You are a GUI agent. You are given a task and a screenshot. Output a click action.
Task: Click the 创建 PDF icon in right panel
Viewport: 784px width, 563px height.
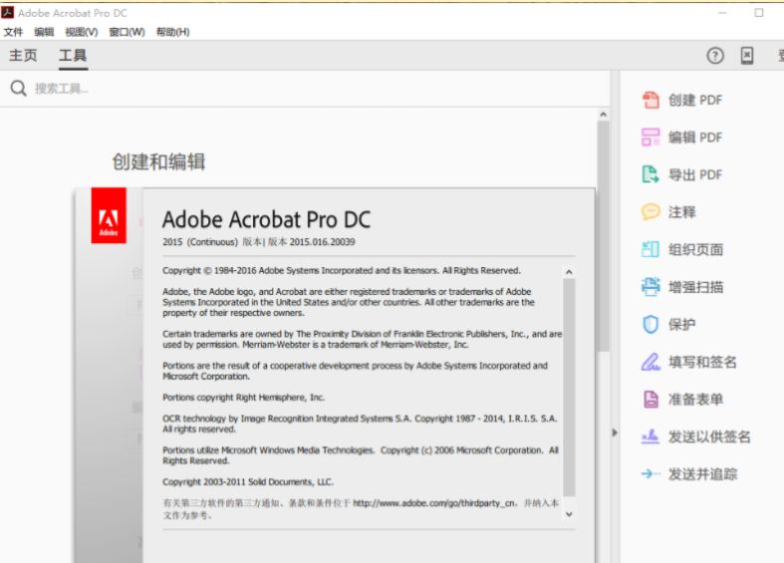click(x=651, y=100)
